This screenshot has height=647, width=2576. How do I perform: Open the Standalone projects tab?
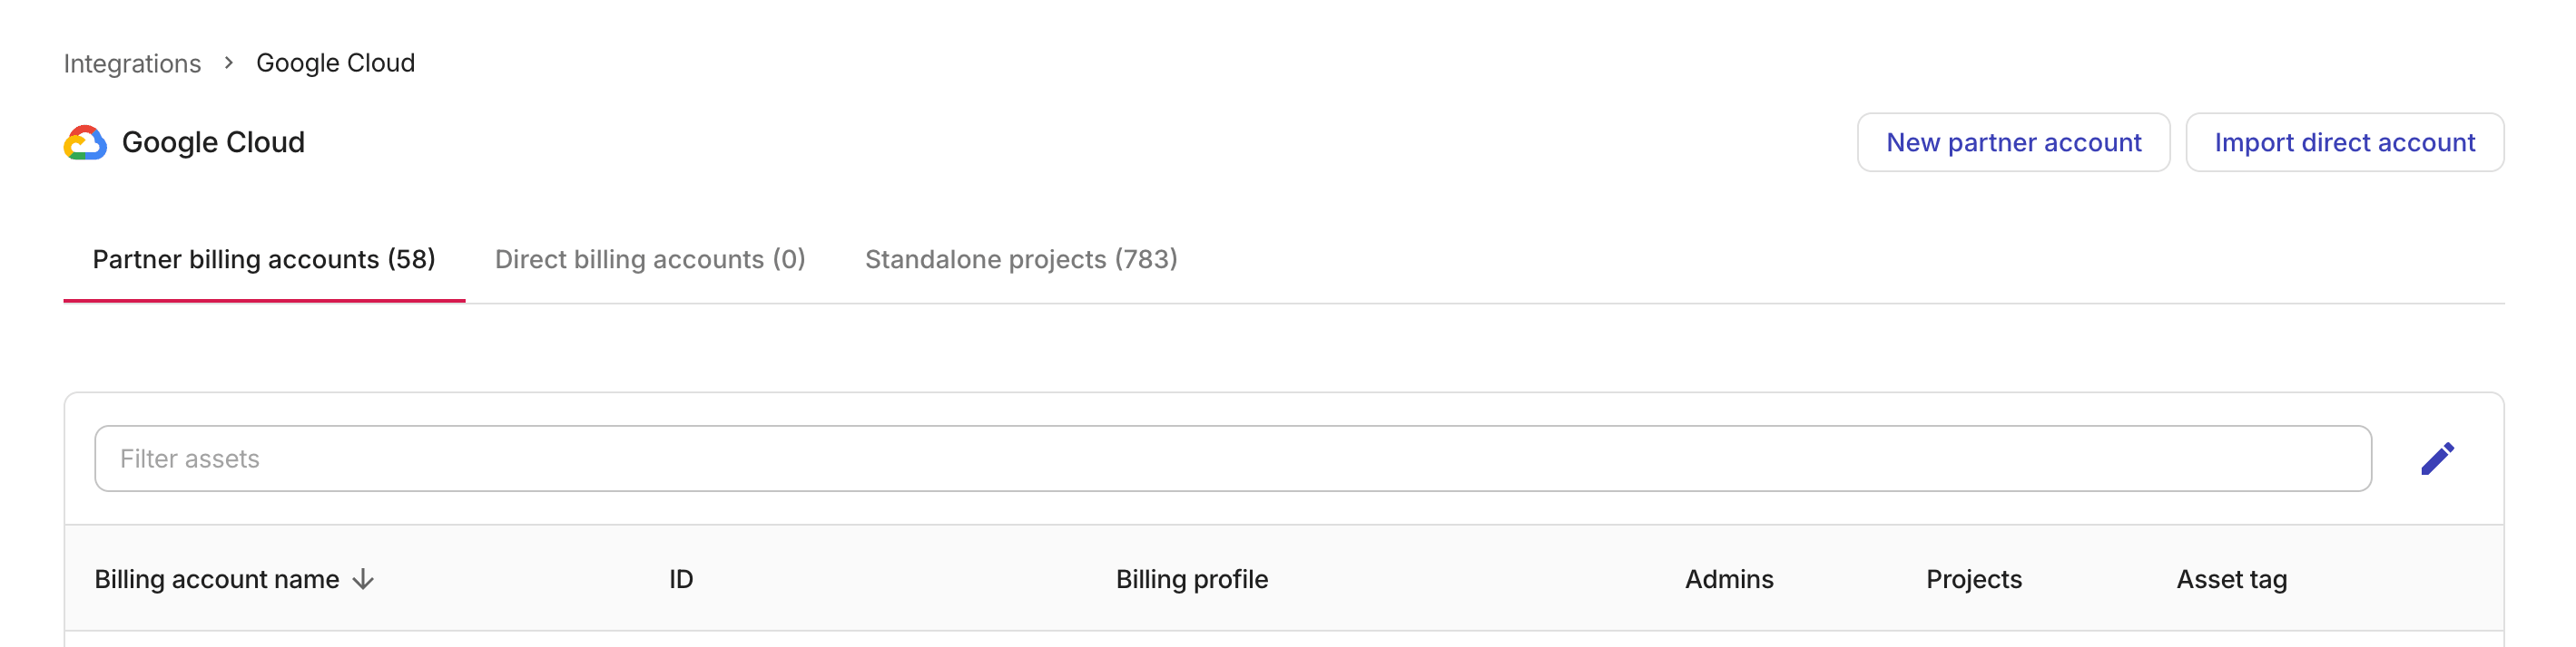pos(1022,259)
